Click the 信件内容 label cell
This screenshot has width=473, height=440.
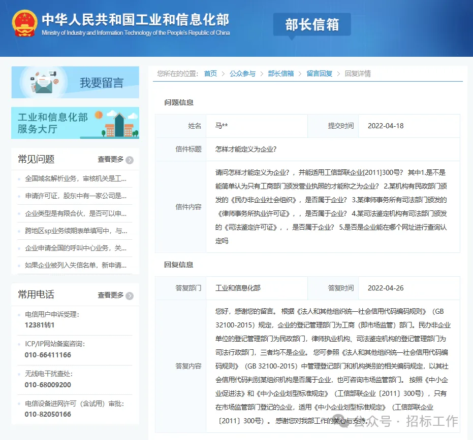181,207
